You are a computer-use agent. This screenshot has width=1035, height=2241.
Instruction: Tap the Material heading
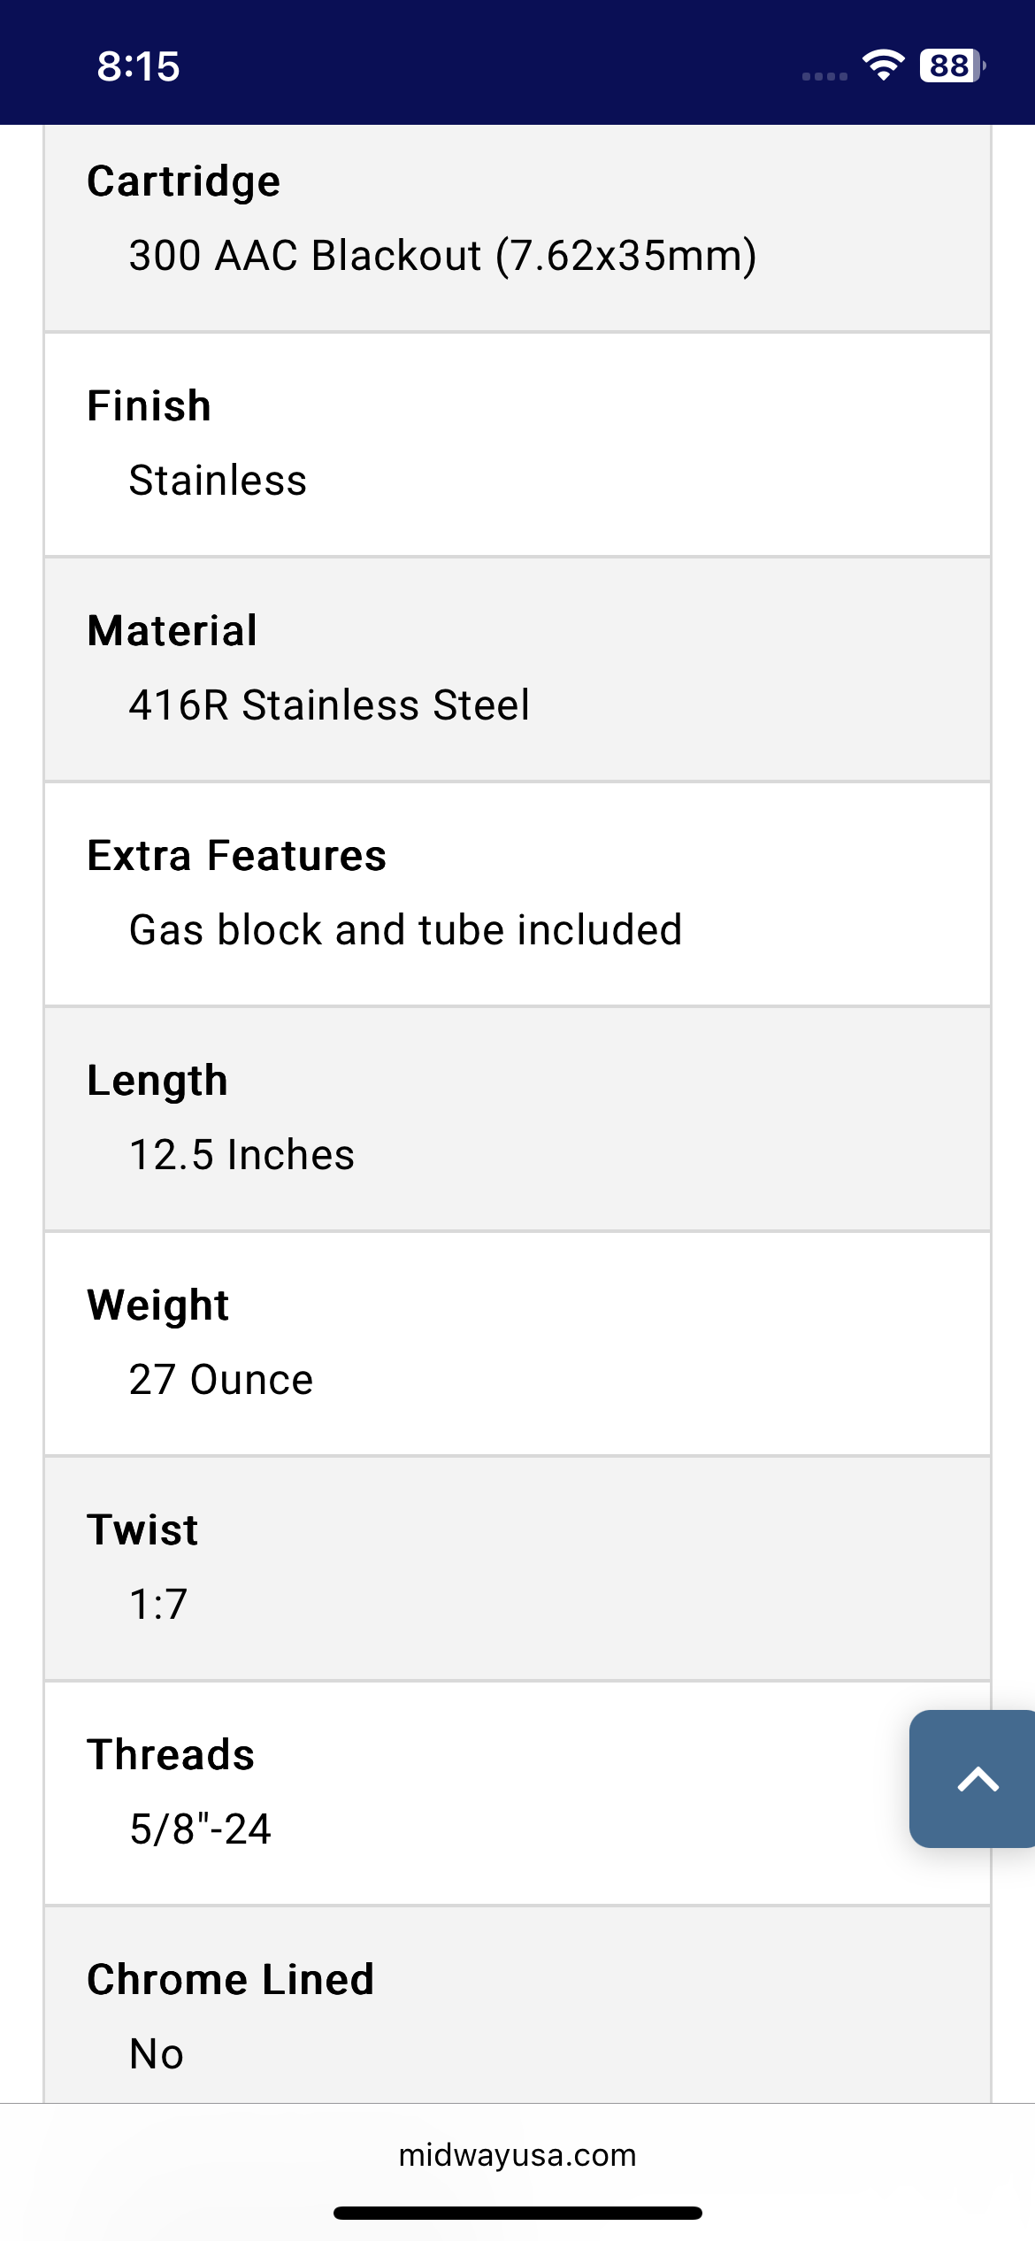[172, 631]
